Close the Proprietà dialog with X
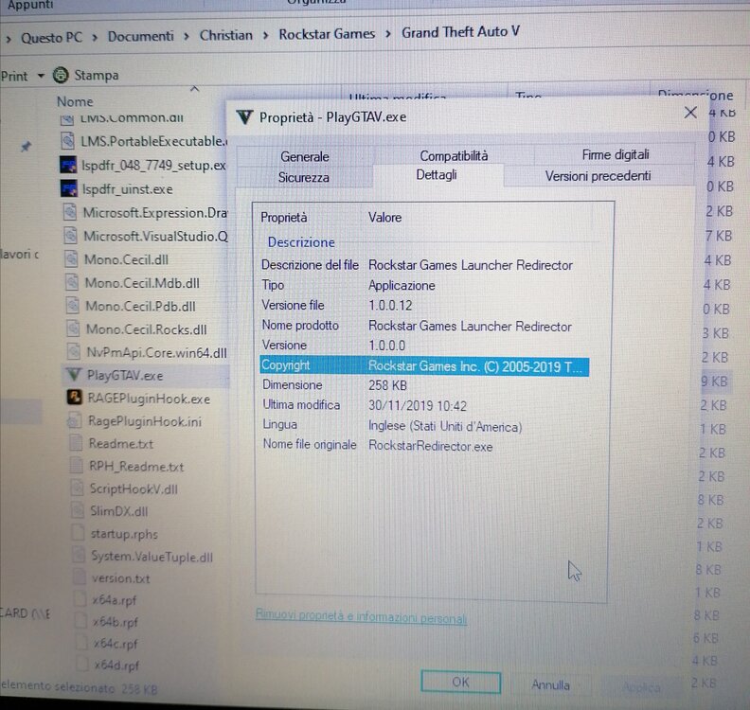This screenshot has width=750, height=710. 690,113
